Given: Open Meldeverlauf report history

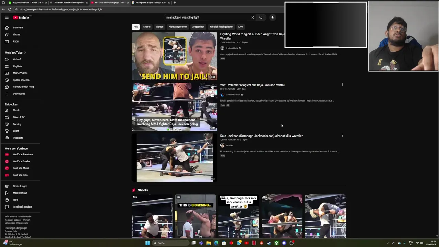Looking at the screenshot, I should point(21,193).
